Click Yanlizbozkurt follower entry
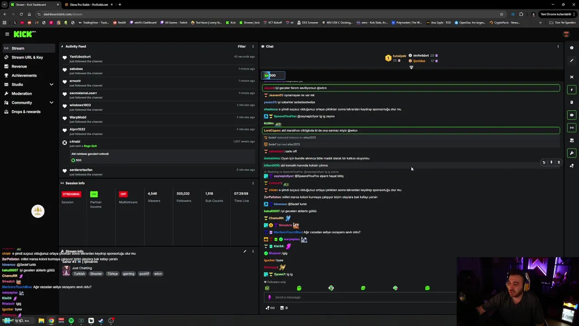 159,59
